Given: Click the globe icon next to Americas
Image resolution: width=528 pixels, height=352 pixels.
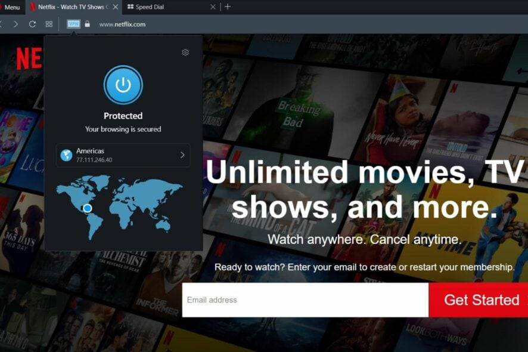Looking at the screenshot, I should pos(67,155).
